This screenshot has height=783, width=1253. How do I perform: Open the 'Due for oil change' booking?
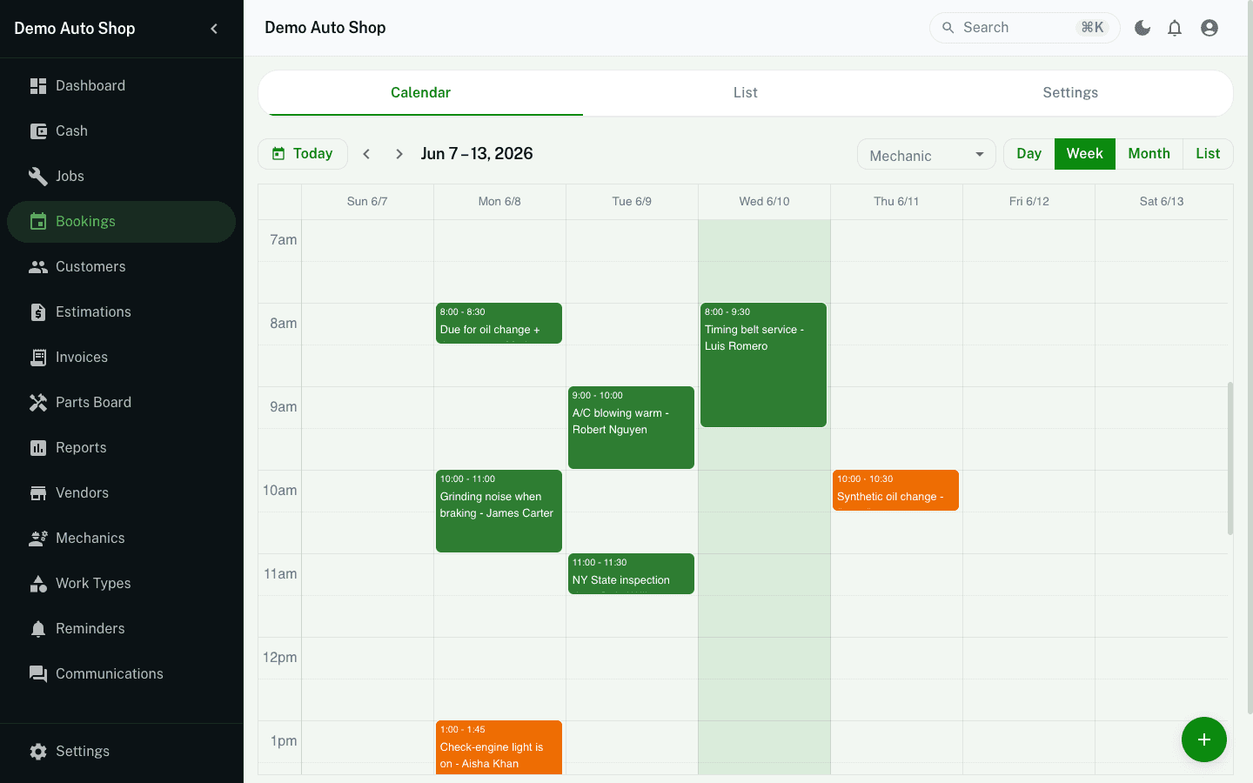tap(499, 324)
